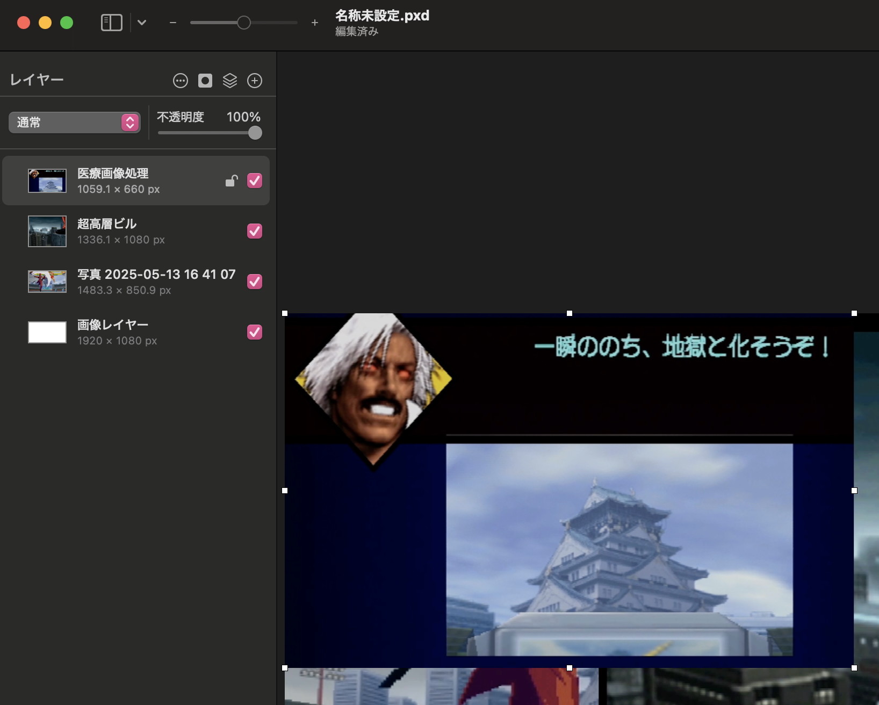Click the 医療画像処理 layer name text
The height and width of the screenshot is (705, 879).
(x=113, y=174)
